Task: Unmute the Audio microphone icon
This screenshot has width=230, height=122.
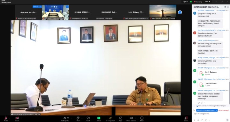Action: coord(6,118)
